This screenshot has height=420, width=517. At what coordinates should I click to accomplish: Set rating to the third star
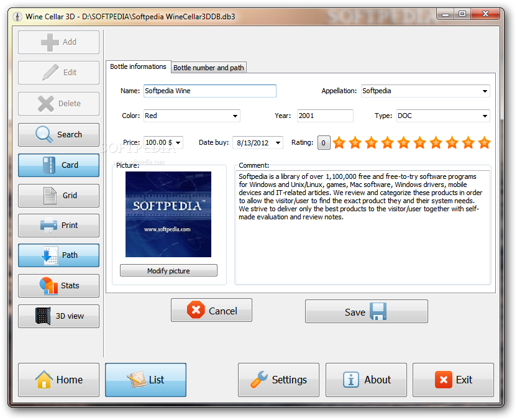371,143
